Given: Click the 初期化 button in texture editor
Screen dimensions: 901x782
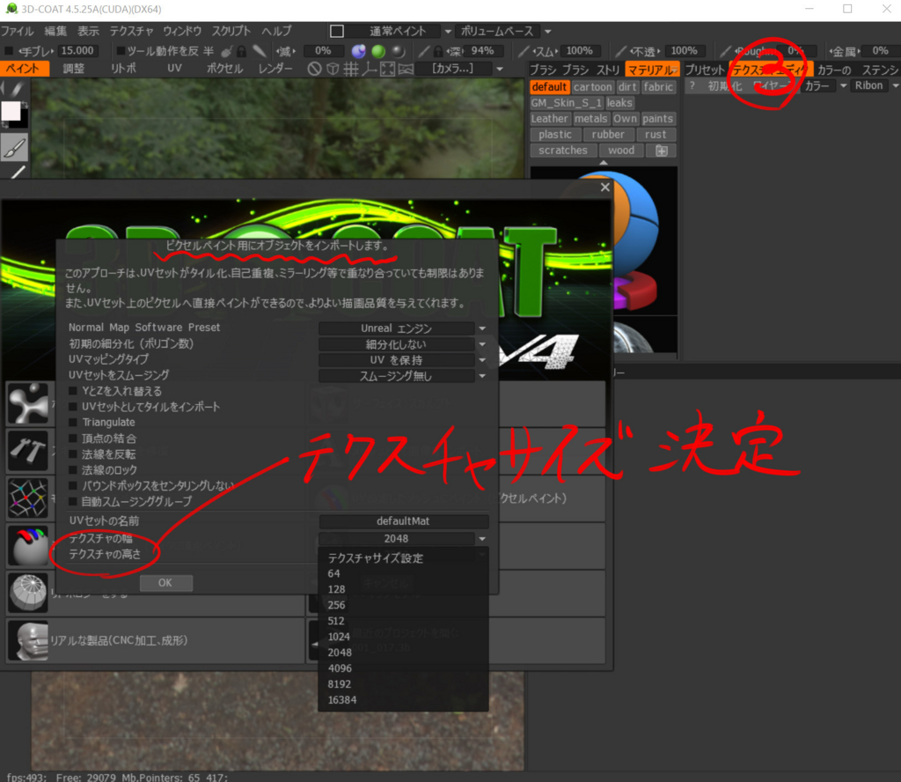Looking at the screenshot, I should (x=725, y=85).
